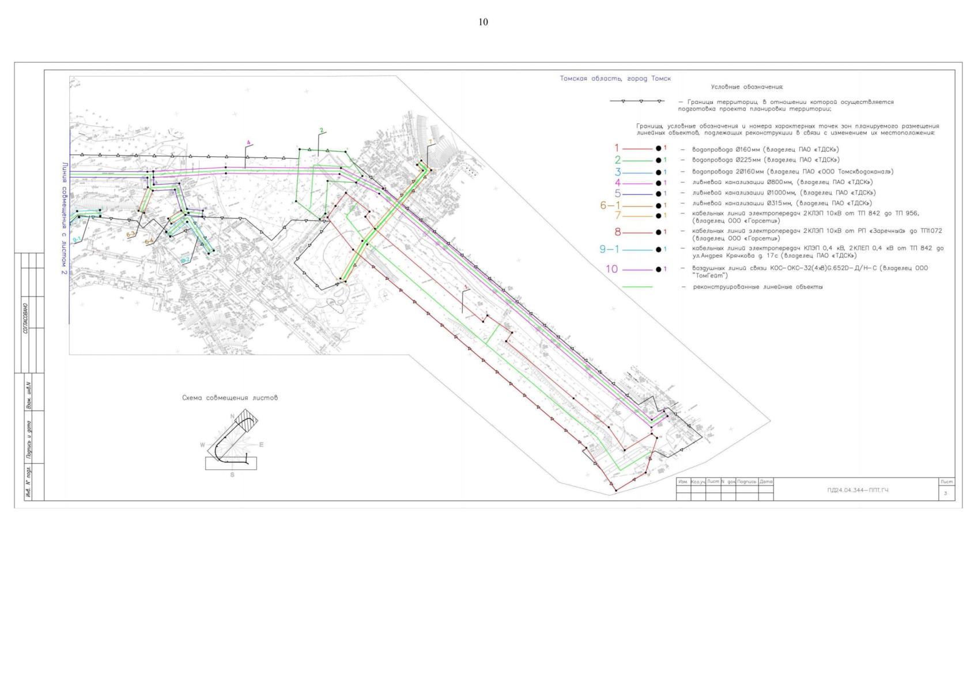Click the 'Томская область, город Томск' title
This screenshot has width=978, height=692.
click(616, 78)
